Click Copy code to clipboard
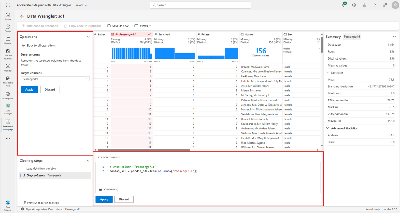The height and width of the screenshot is (213, 400). pos(83,26)
